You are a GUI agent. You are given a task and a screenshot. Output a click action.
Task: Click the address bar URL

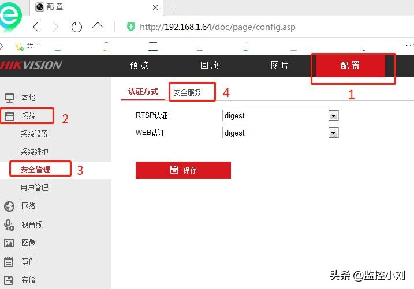[x=218, y=27]
